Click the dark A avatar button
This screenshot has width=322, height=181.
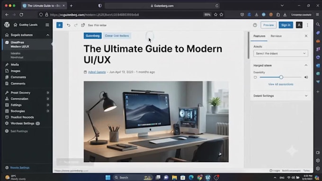(x=299, y=25)
